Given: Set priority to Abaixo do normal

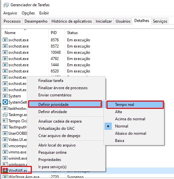Looking at the screenshot, I should [x=134, y=133].
